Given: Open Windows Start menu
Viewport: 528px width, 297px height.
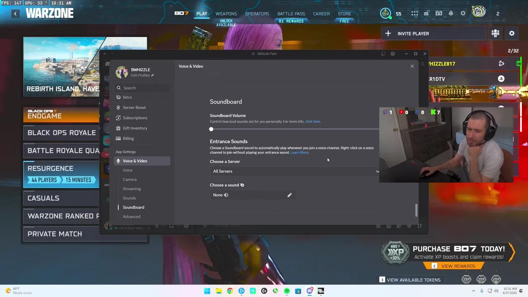Looking at the screenshot, I should 207,291.
